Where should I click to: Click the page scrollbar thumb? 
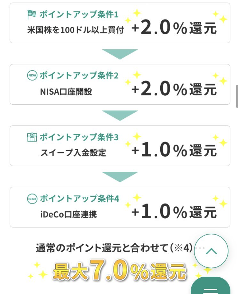tap(237, 96)
